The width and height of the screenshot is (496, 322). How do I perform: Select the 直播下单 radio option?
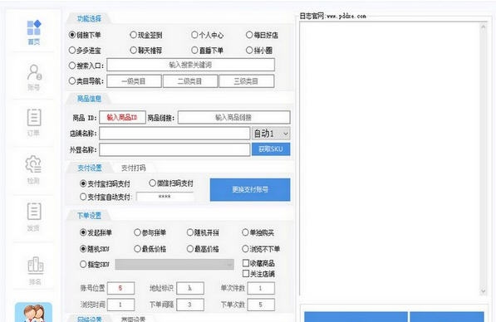207,51
